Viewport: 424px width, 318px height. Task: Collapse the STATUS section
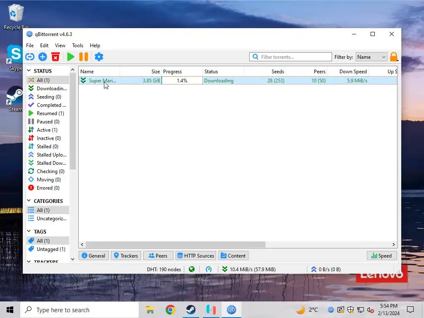coord(29,70)
